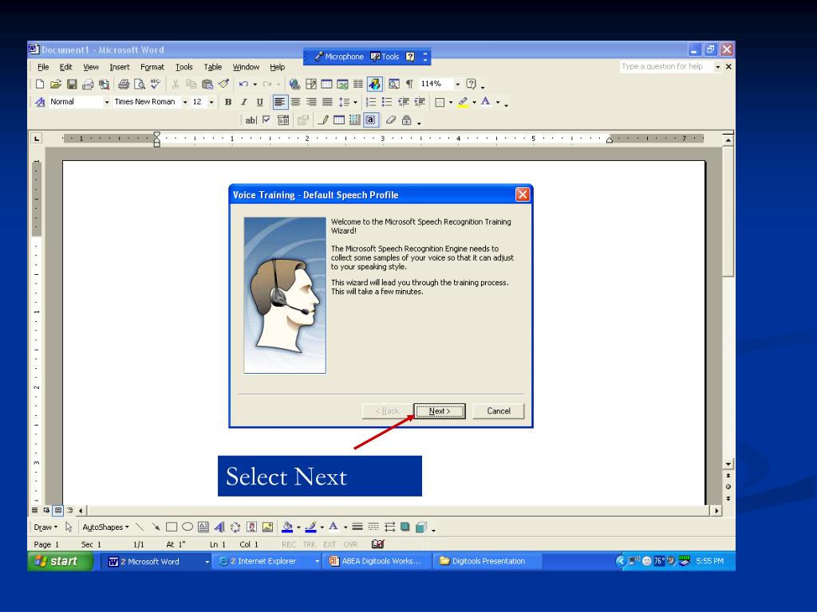The width and height of the screenshot is (817, 612).
Task: Toggle Align Left paragraph alignment
Action: pyautogui.click(x=280, y=102)
